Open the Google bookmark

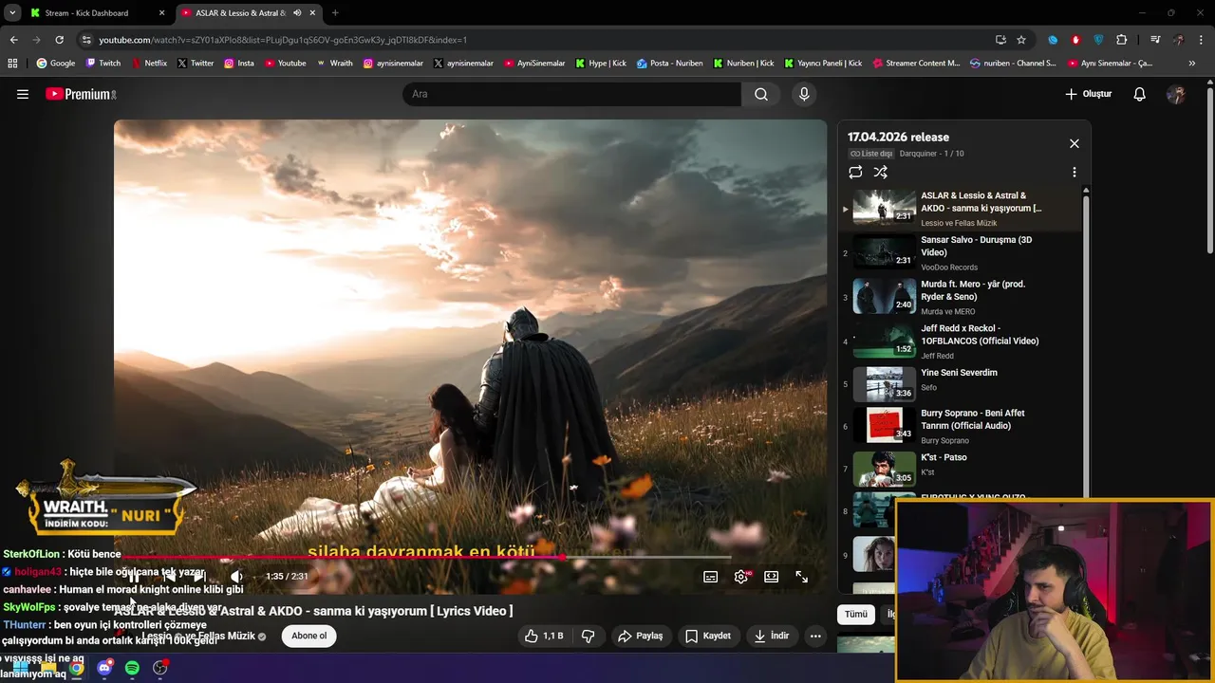(56, 64)
